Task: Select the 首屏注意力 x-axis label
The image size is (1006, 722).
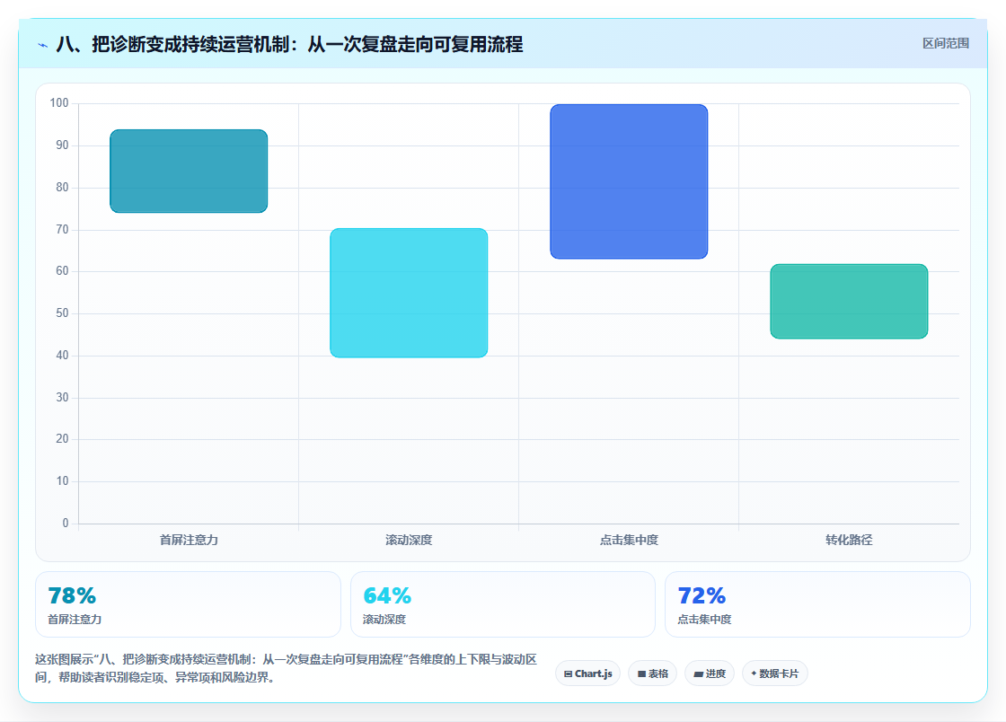Action: (189, 540)
